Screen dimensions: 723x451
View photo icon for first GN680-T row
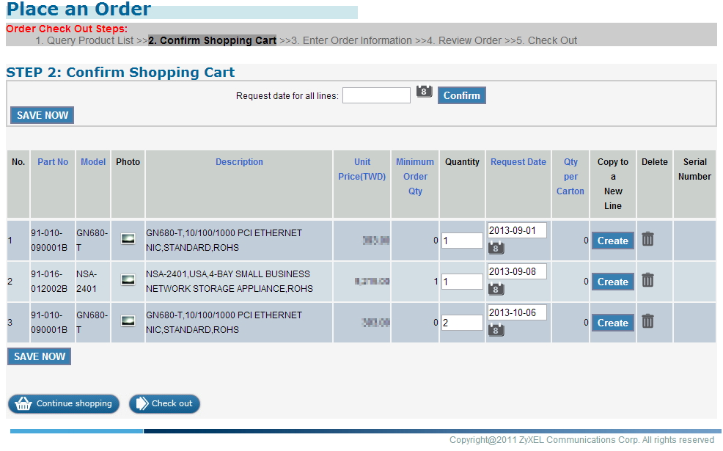tap(128, 239)
